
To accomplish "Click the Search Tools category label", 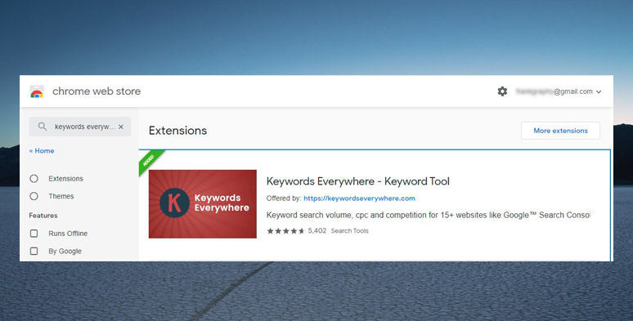I will [349, 231].
